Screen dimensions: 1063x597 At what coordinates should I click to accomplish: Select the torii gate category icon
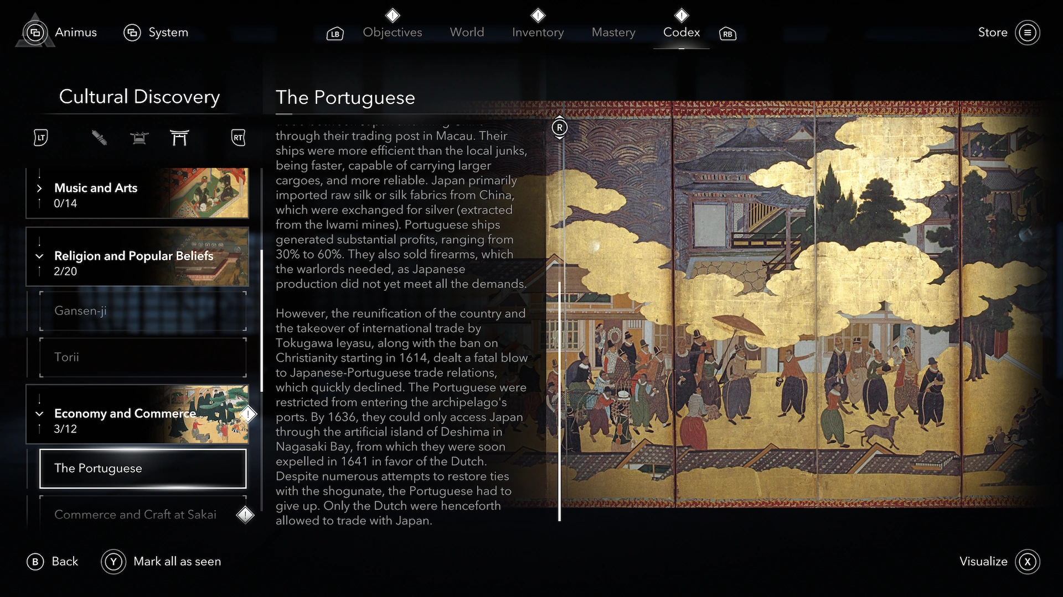179,137
